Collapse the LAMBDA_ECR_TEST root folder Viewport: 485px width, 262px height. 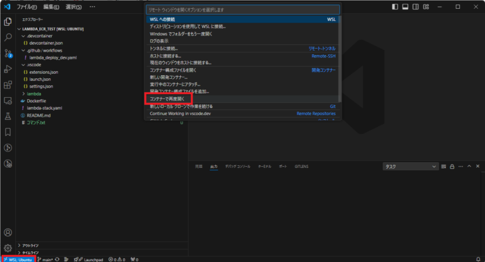(x=19, y=29)
